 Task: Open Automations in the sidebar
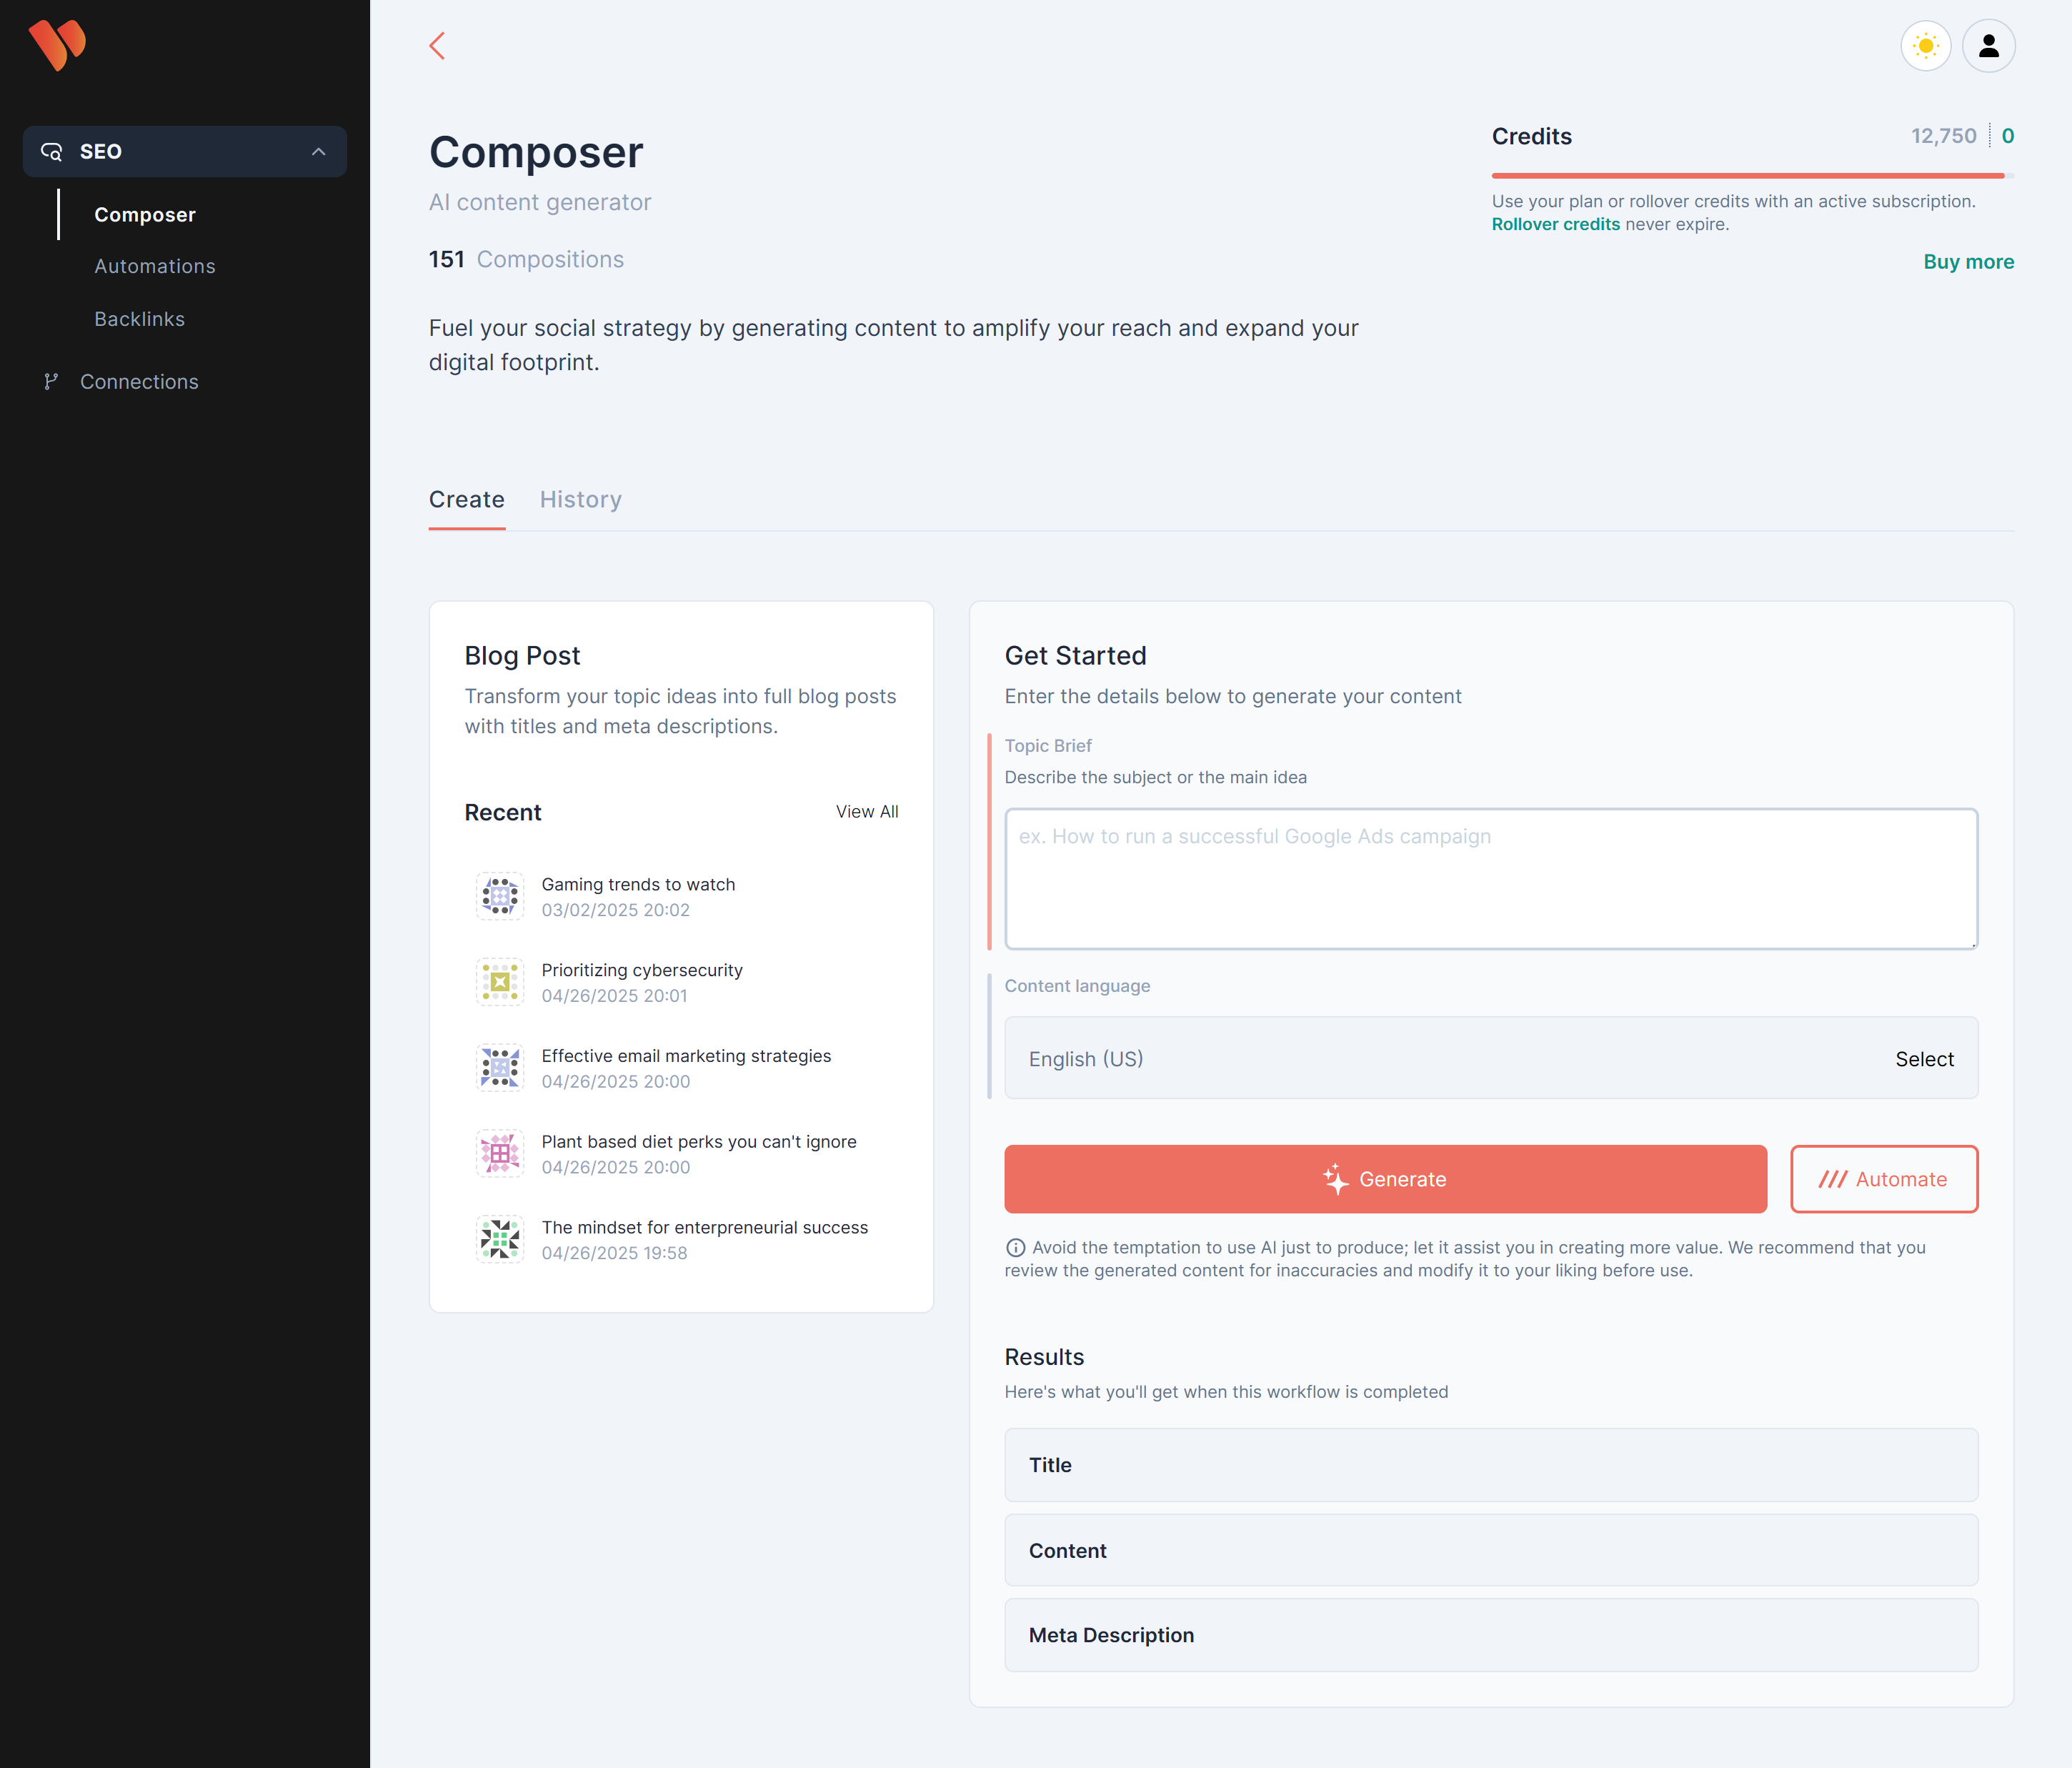pyautogui.click(x=155, y=266)
